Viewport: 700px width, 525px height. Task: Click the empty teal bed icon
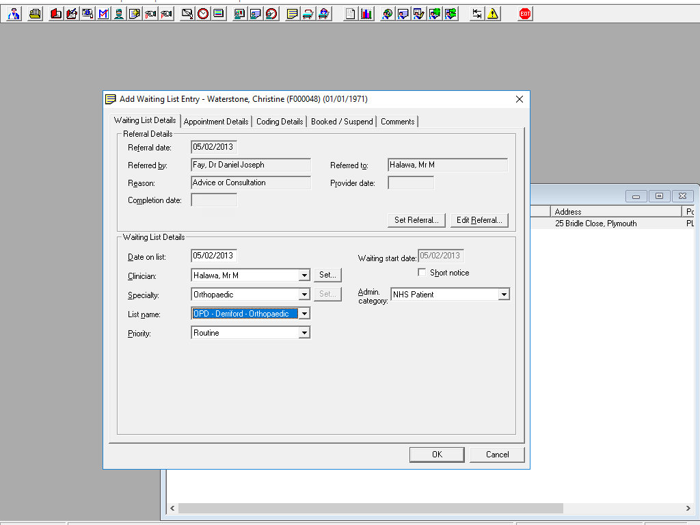(308, 14)
